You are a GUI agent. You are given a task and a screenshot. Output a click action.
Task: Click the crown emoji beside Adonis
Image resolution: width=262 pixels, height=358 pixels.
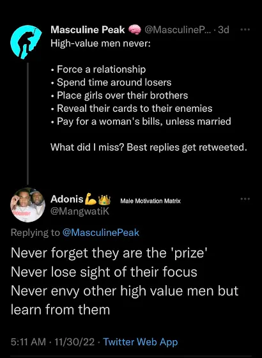coord(104,199)
